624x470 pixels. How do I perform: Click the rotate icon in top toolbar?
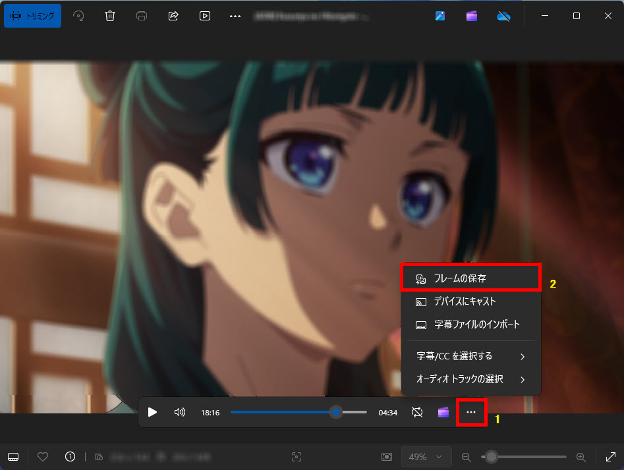pos(78,16)
